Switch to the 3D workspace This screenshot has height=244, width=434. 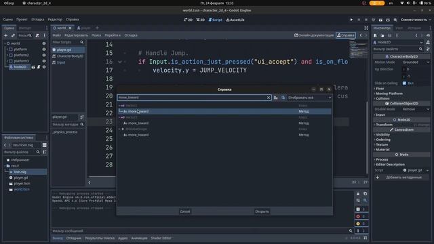pos(201,20)
